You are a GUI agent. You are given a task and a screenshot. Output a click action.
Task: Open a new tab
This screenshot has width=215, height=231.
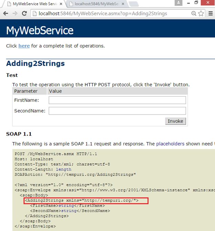[134, 4]
